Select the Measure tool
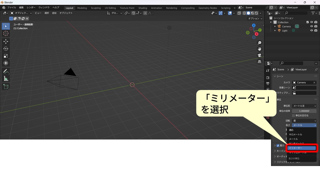Image resolution: width=320 pixels, height=180 pixels. [x=6, y=79]
